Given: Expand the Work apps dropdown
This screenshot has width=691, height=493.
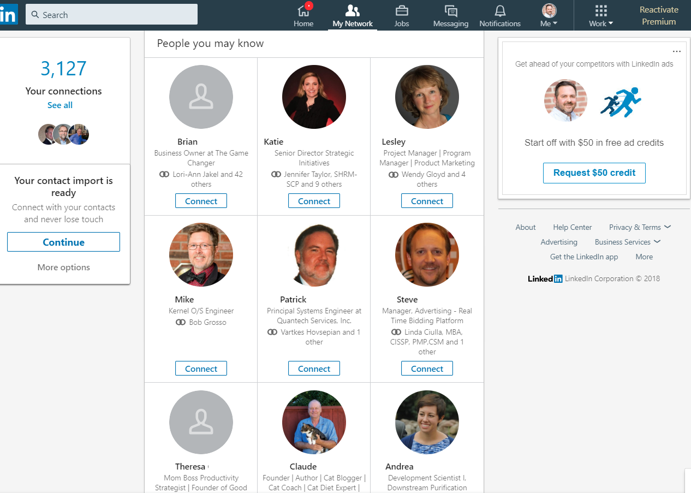Looking at the screenshot, I should pyautogui.click(x=601, y=15).
